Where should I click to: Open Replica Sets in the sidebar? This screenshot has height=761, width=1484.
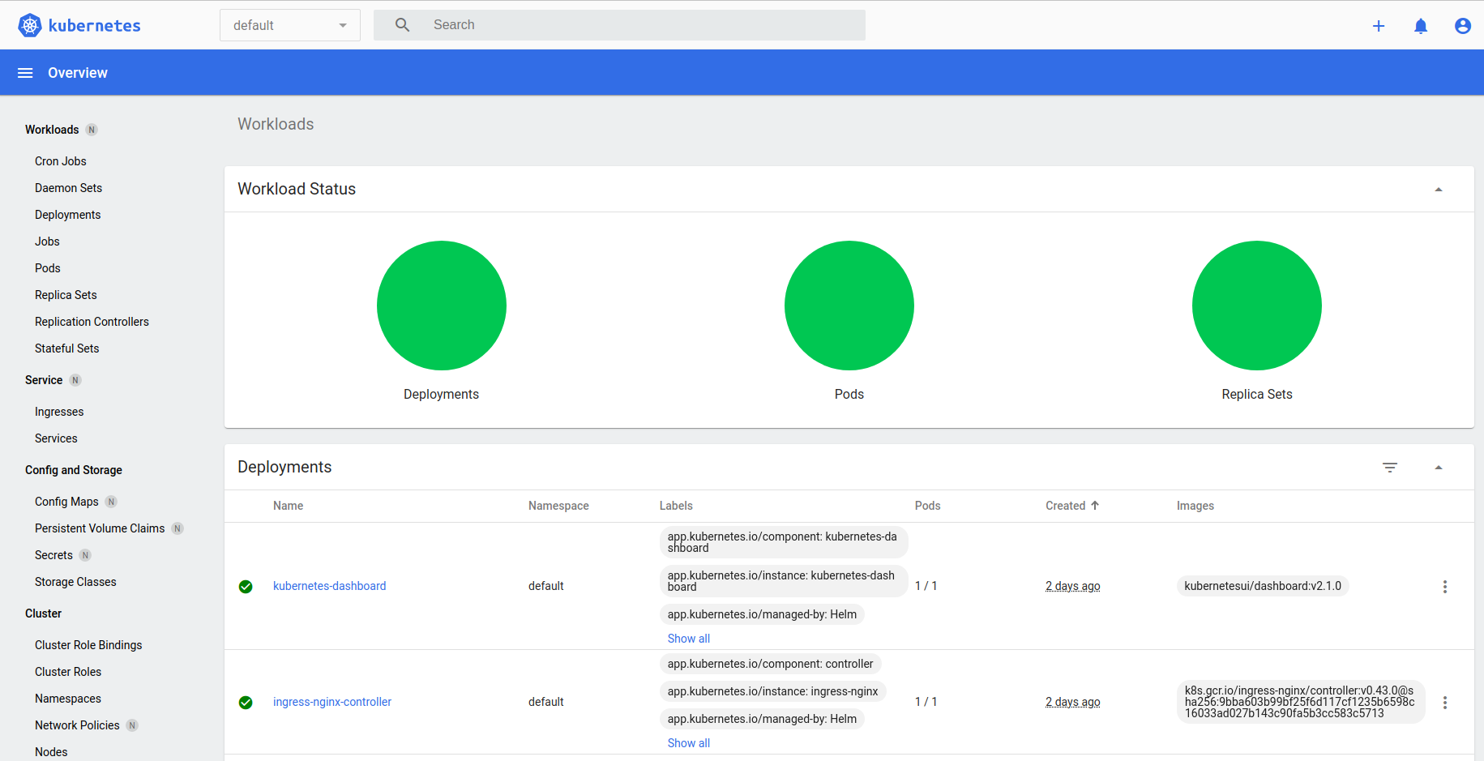click(66, 295)
